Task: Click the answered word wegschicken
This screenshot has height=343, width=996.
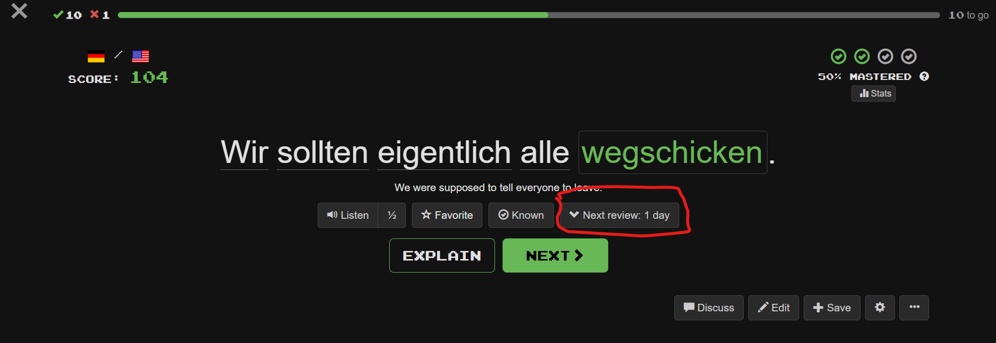Action: click(673, 152)
